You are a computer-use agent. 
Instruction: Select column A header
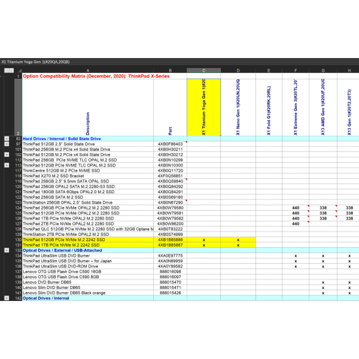coord(88,71)
